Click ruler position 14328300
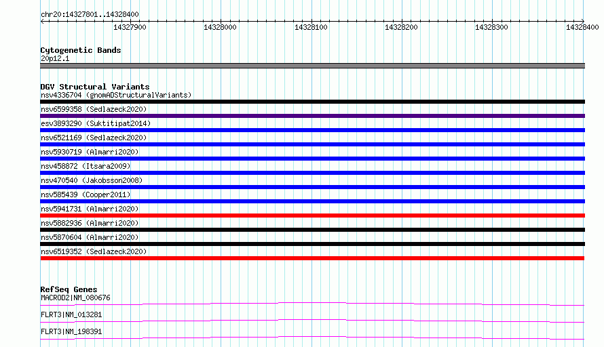The width and height of the screenshot is (604, 347). pyautogui.click(x=491, y=27)
